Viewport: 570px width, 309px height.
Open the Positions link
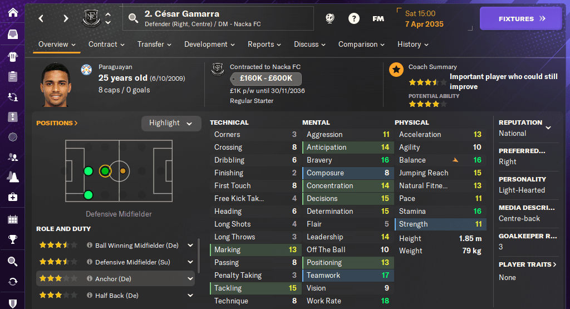click(57, 123)
